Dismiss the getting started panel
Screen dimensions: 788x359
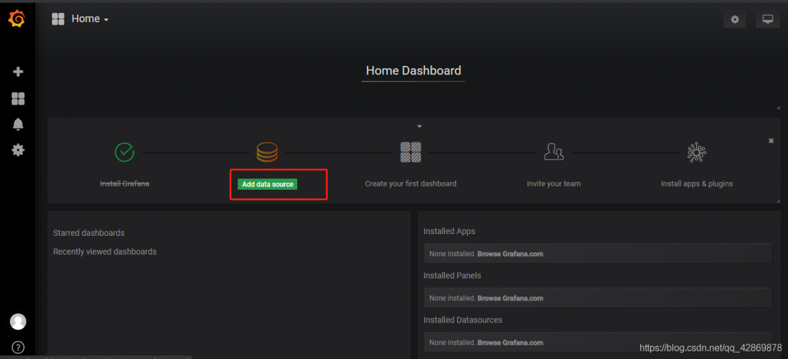tap(771, 141)
